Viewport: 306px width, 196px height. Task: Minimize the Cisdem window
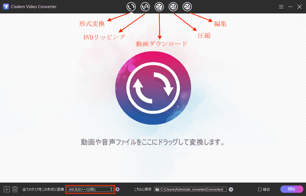290,7
